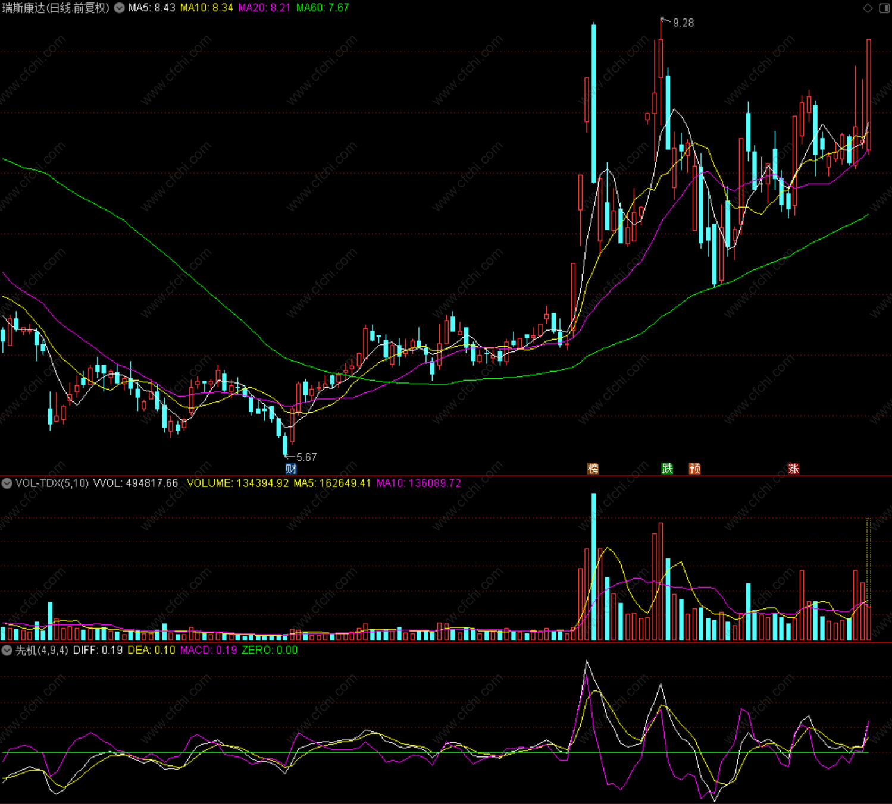Viewport: 892px width, 804px height.
Task: Click the 瑞斯康达(日线.前复权) chart title
Action: (x=56, y=8)
